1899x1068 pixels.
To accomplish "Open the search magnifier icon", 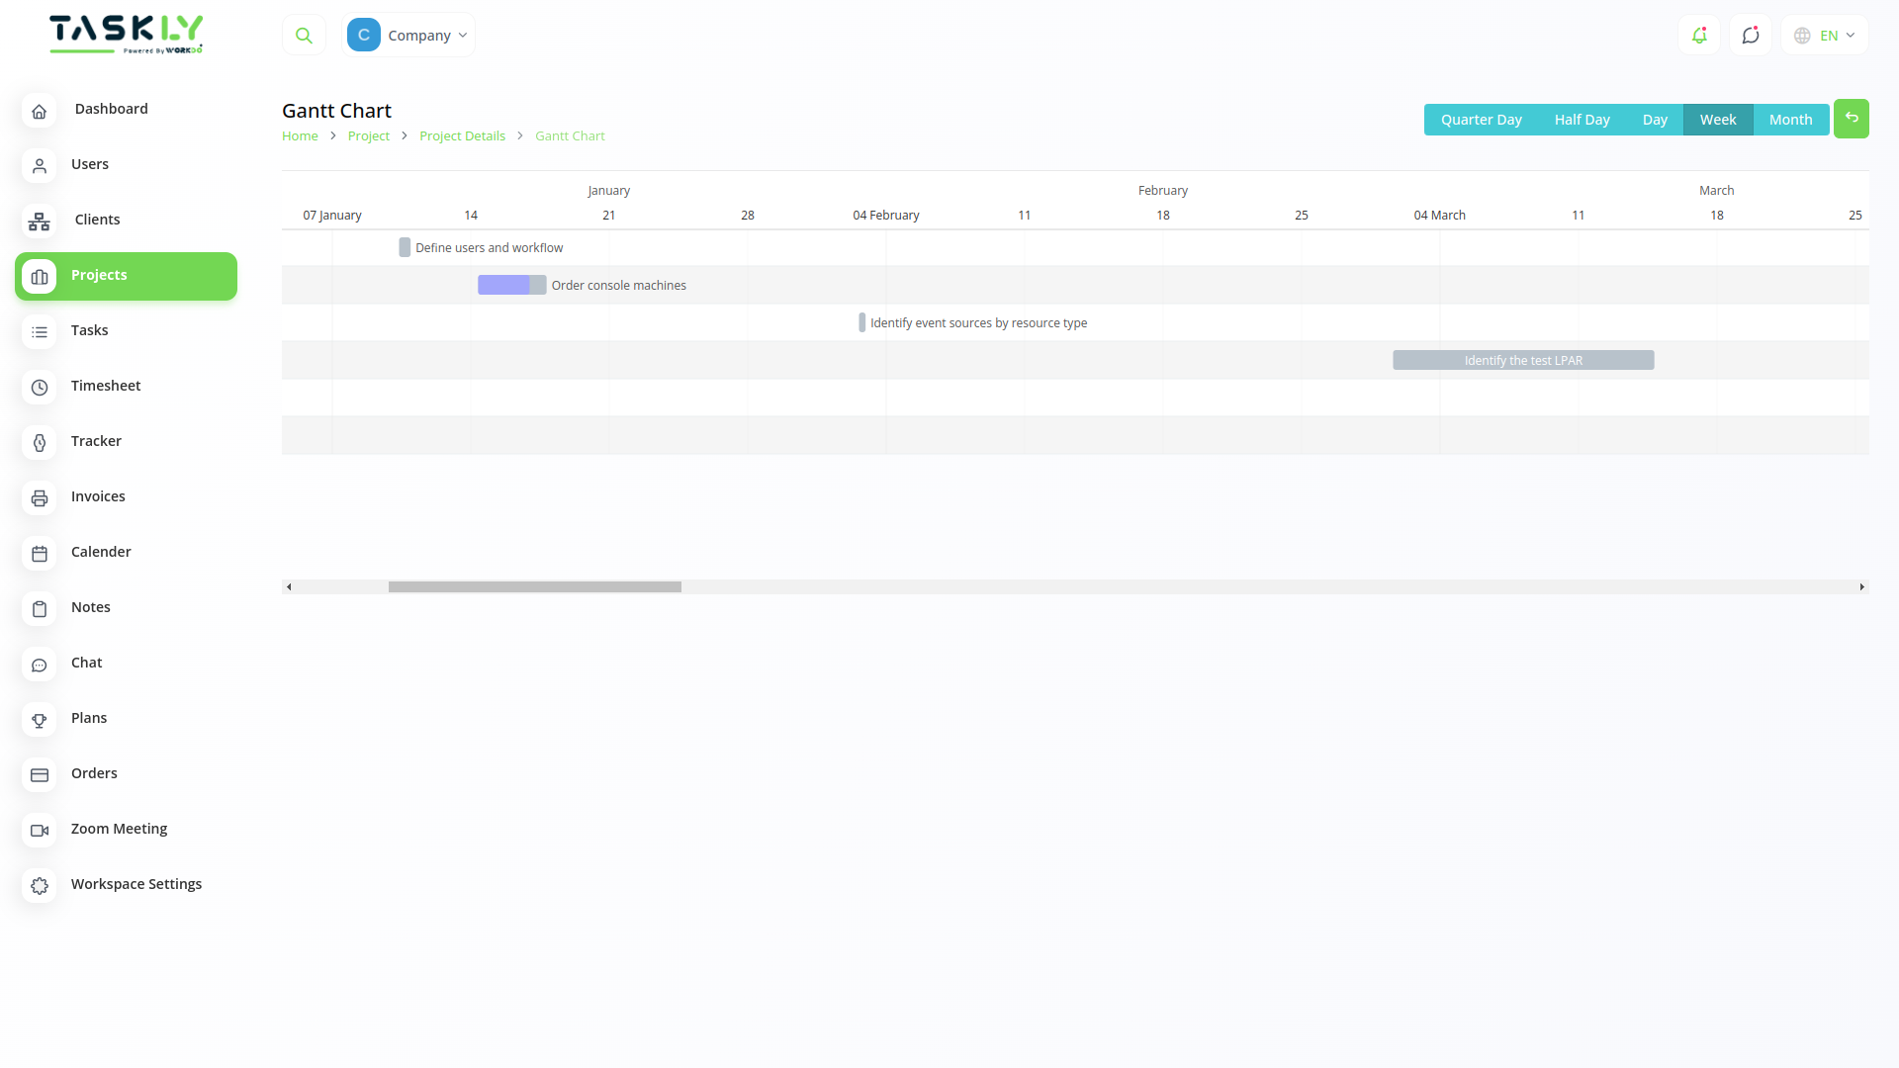I will coord(304,35).
